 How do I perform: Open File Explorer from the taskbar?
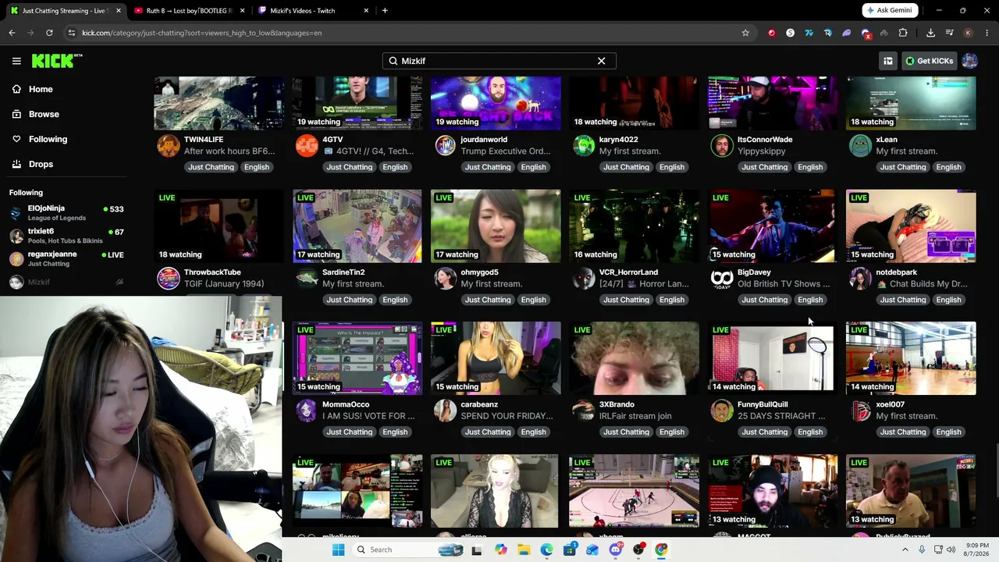524,550
